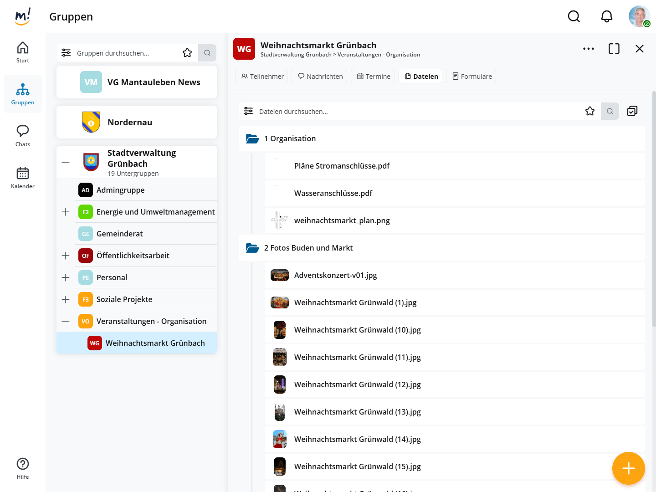Switch to the Teilnehmer tab
The image size is (656, 492).
tap(262, 77)
